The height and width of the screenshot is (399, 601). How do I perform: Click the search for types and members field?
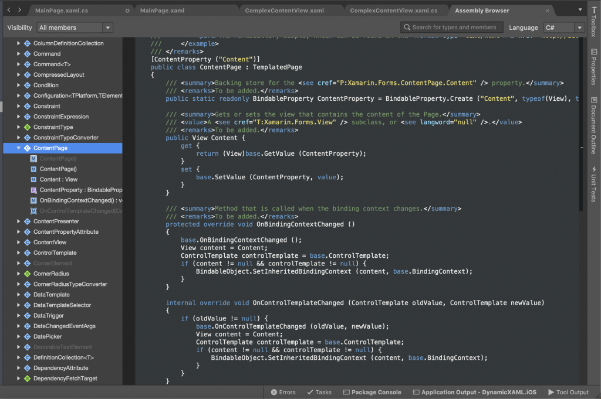451,27
